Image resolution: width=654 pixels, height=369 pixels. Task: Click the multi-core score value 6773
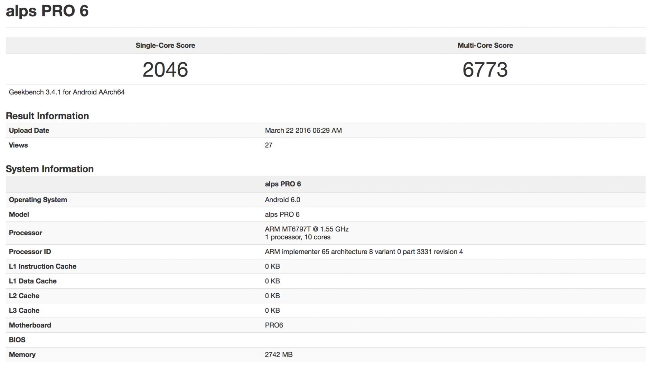pos(485,69)
